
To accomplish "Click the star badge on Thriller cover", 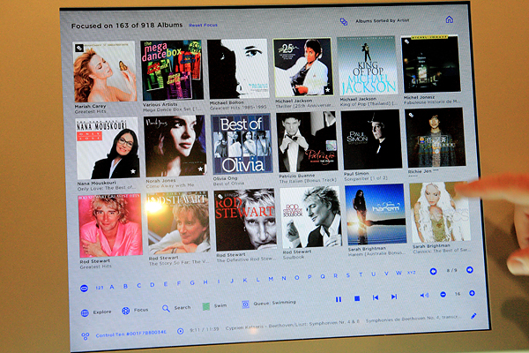I will 327,90.
